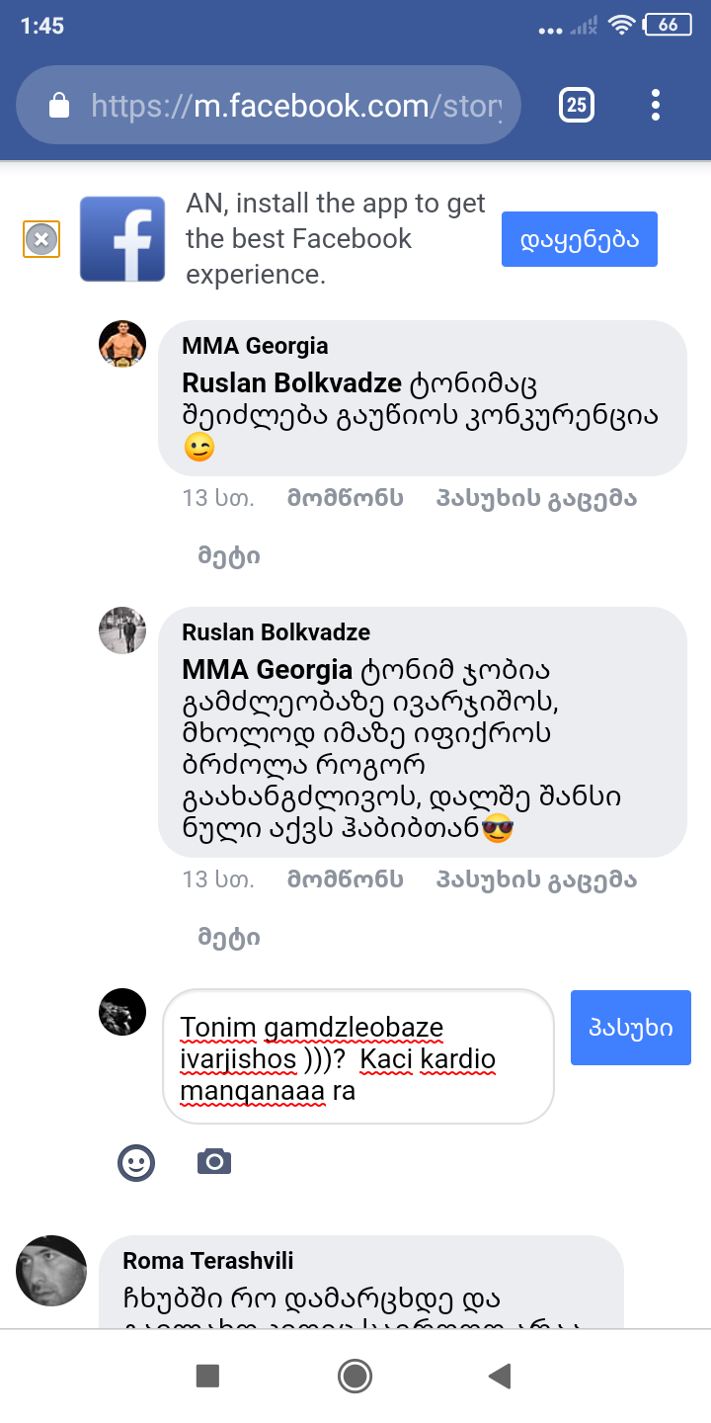This screenshot has width=711, height=1423.
Task: Open Ruslan Bolkvadze's profile picture
Action: pos(121,629)
